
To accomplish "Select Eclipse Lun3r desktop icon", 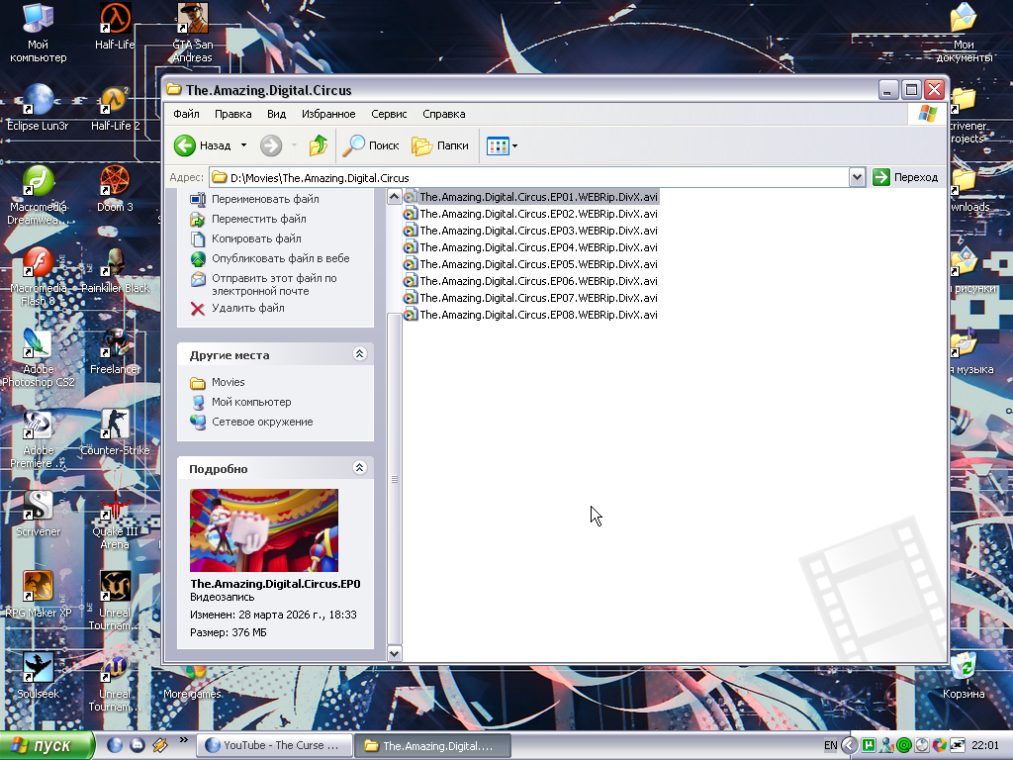I will coord(38,107).
